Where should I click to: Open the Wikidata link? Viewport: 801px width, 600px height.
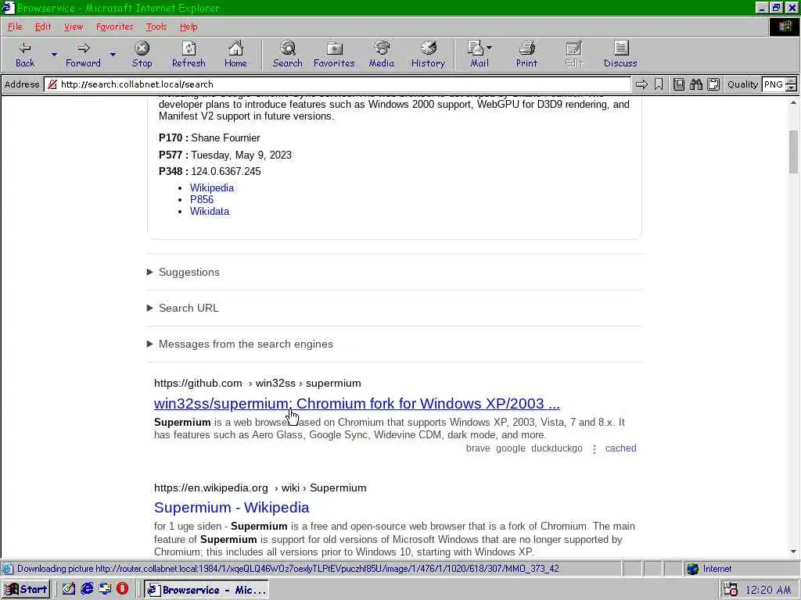pos(210,211)
